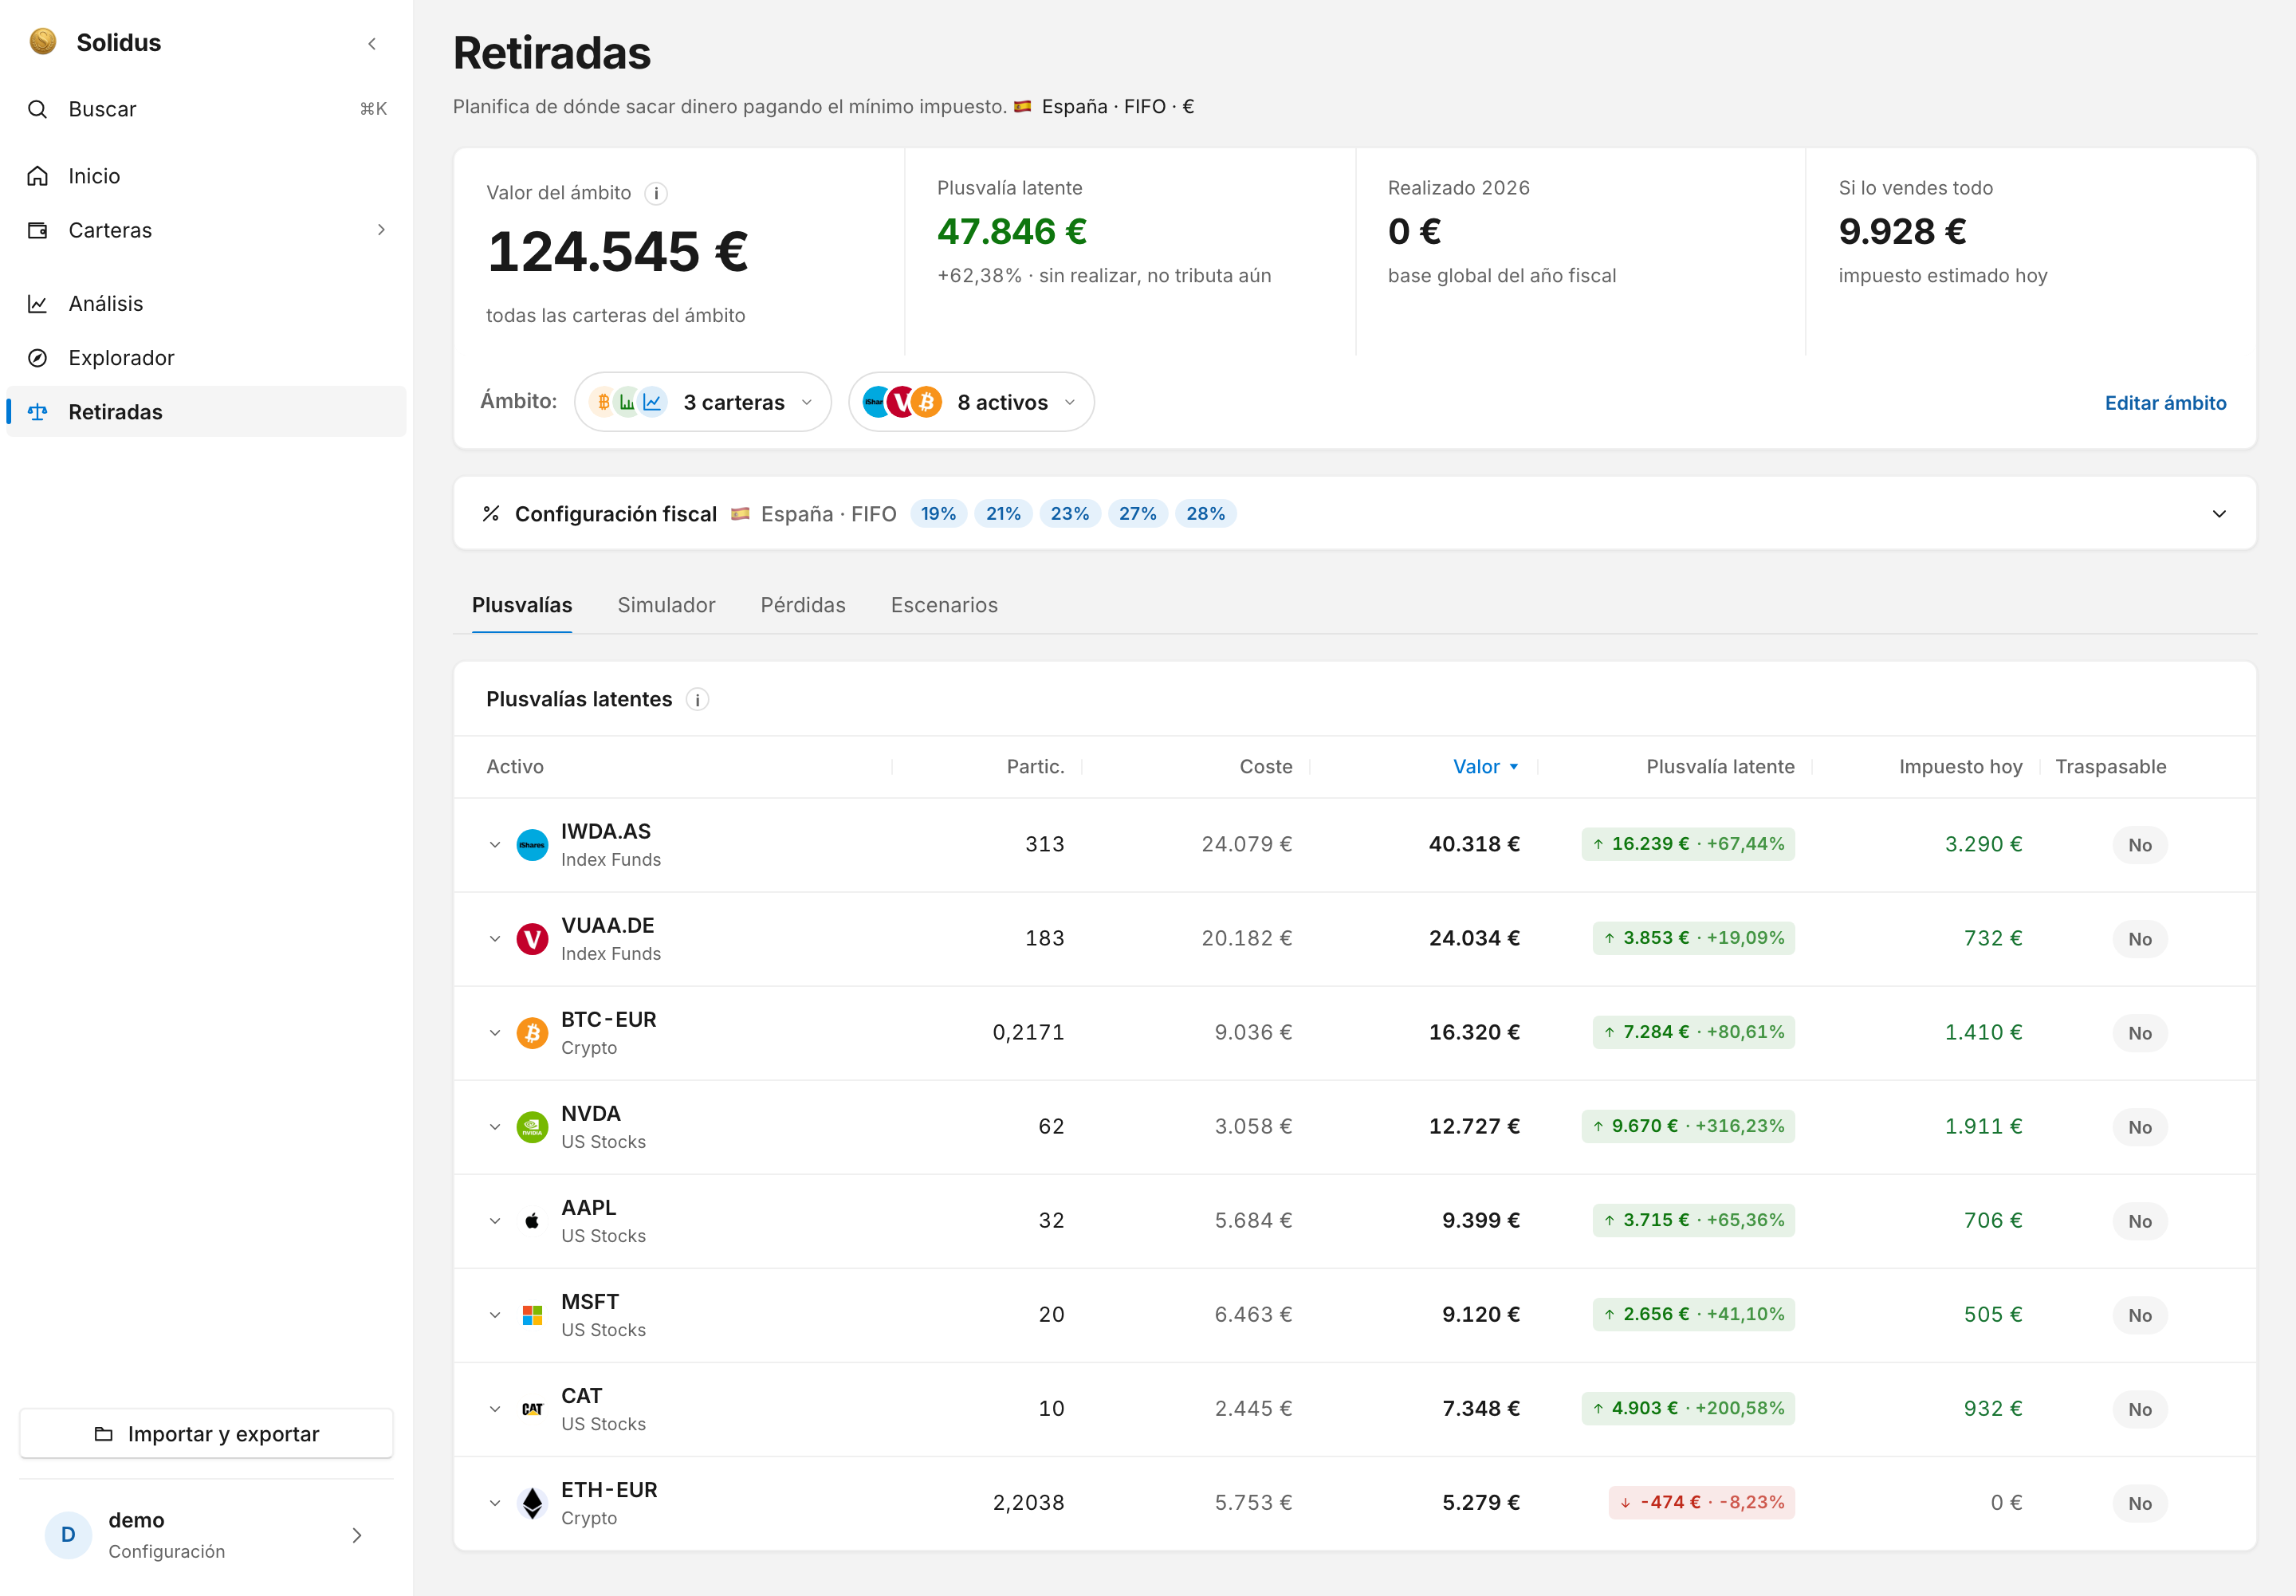Click the No Traspasable badge for MSFT
This screenshot has width=2296, height=1596.
[2139, 1316]
